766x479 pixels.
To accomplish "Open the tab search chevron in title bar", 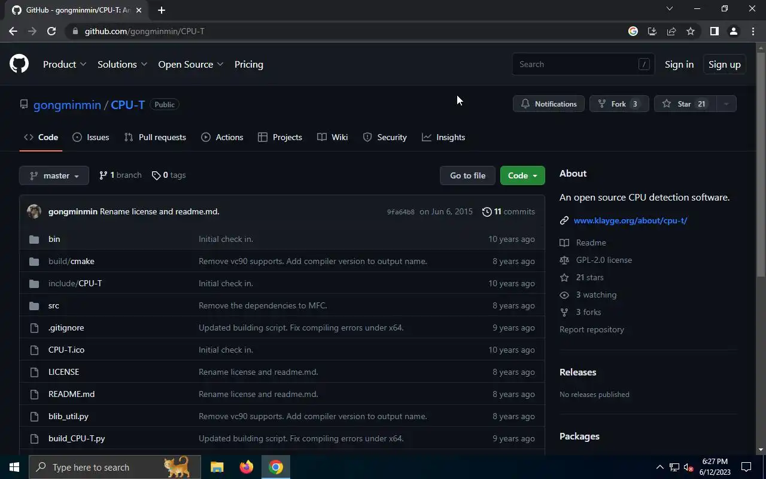I will coord(670,8).
